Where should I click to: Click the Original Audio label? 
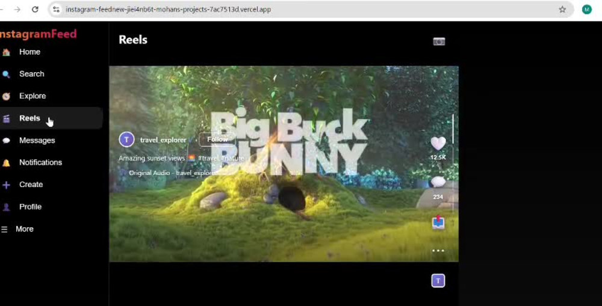149,173
